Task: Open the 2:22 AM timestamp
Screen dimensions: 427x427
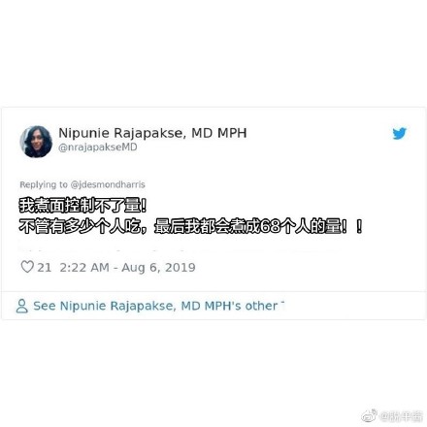Action: pos(84,268)
